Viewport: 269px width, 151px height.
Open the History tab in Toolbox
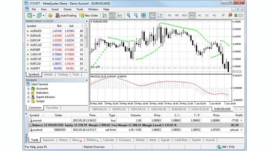pos(63,140)
